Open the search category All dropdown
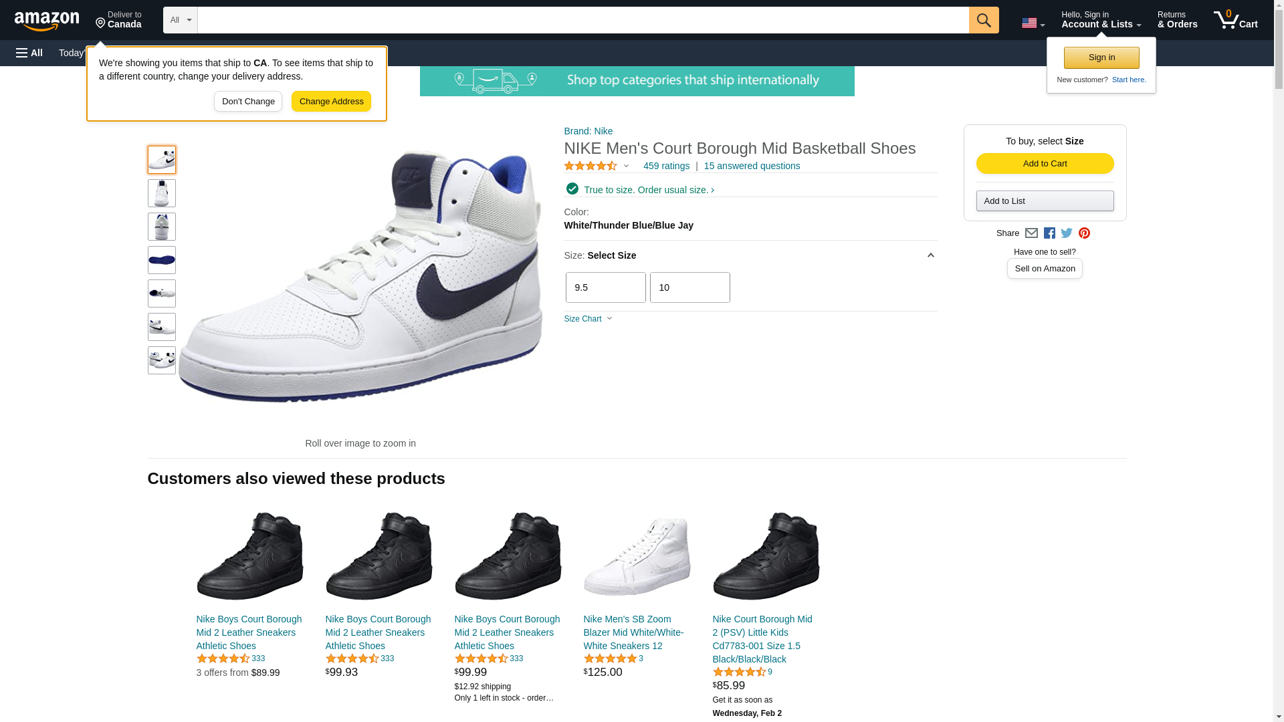Screen dimensions: 1284x722 [x=180, y=20]
